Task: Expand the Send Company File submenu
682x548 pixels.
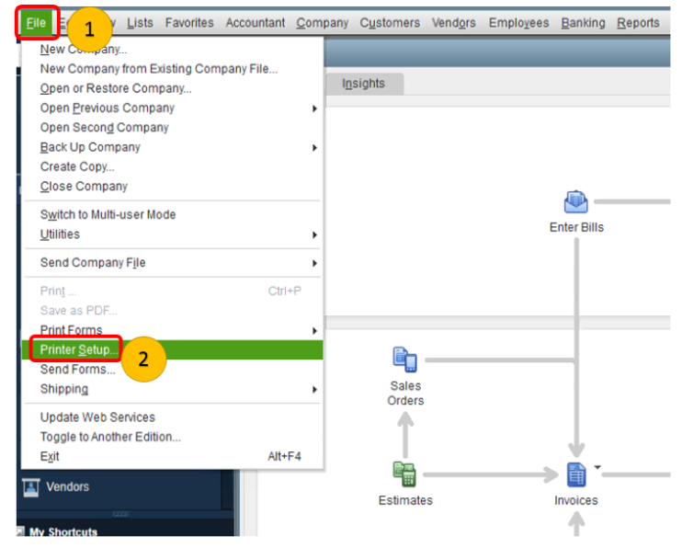Action: pos(314,263)
